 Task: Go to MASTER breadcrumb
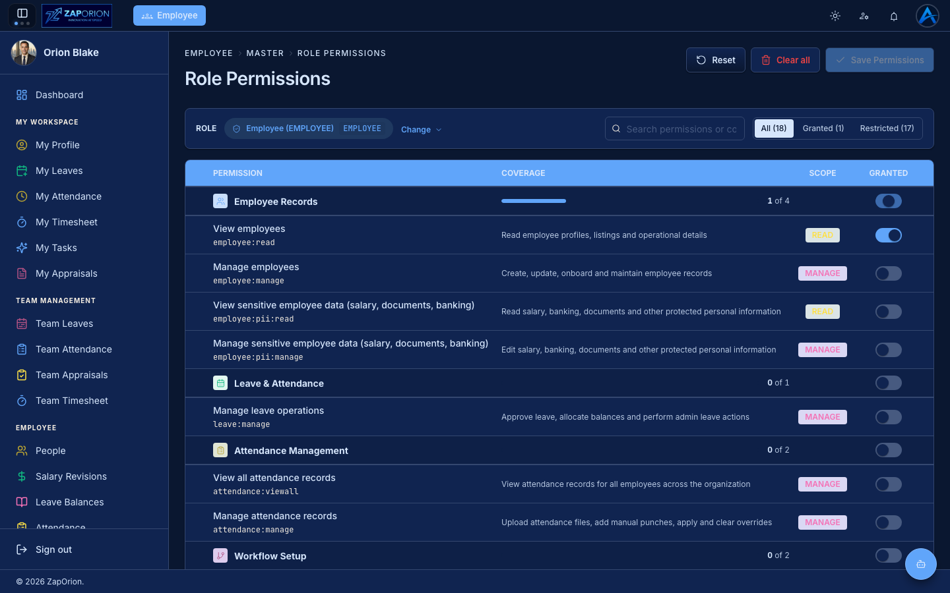265,53
